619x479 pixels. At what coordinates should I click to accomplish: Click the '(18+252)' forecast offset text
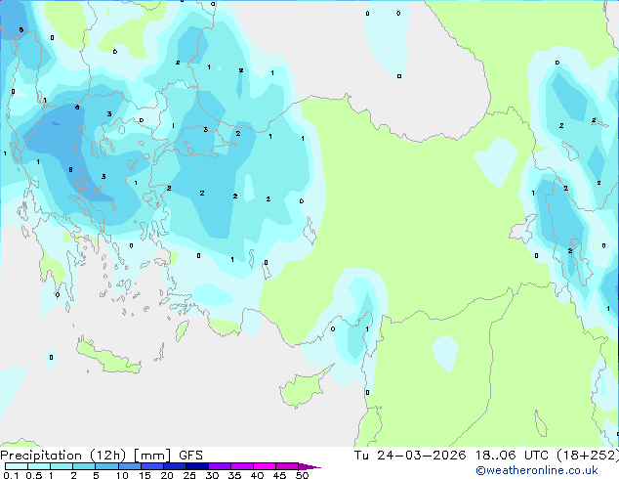pos(588,456)
